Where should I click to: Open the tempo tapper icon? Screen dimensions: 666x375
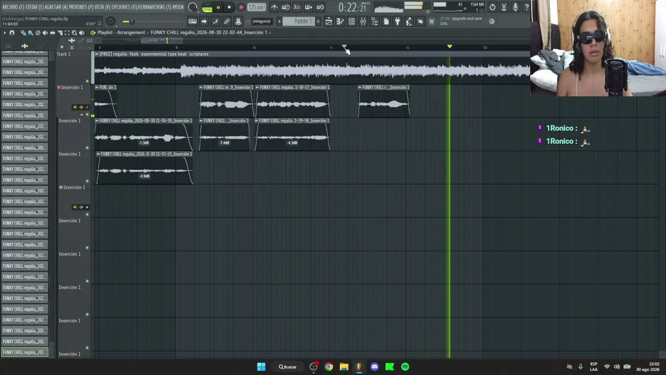[409, 21]
